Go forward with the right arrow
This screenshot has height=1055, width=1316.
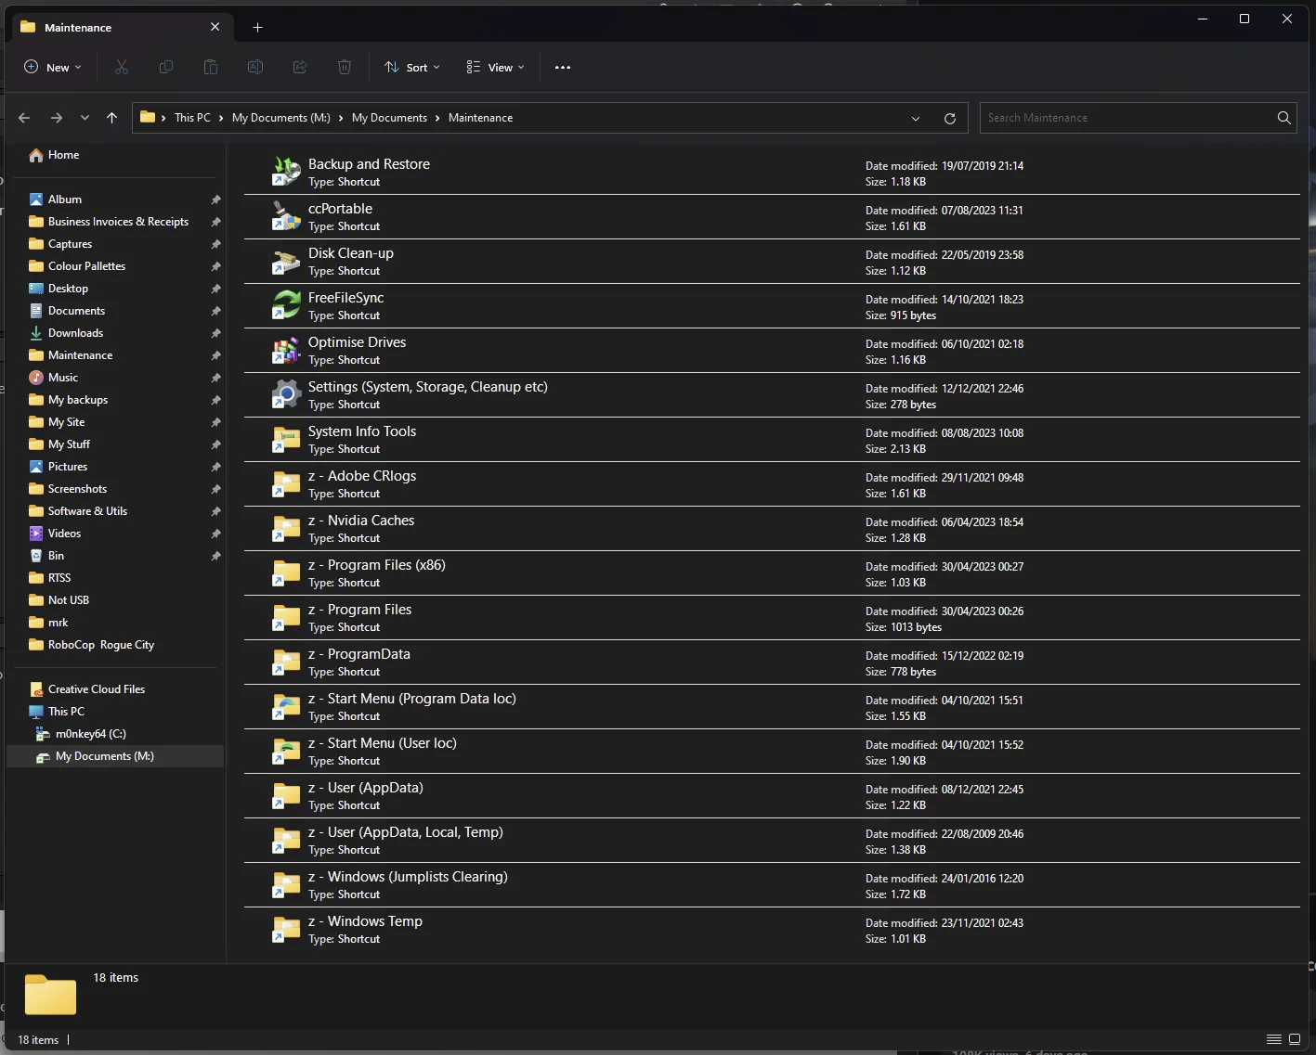pos(57,118)
